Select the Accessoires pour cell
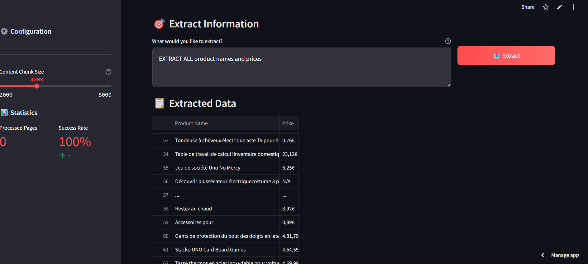 226,222
